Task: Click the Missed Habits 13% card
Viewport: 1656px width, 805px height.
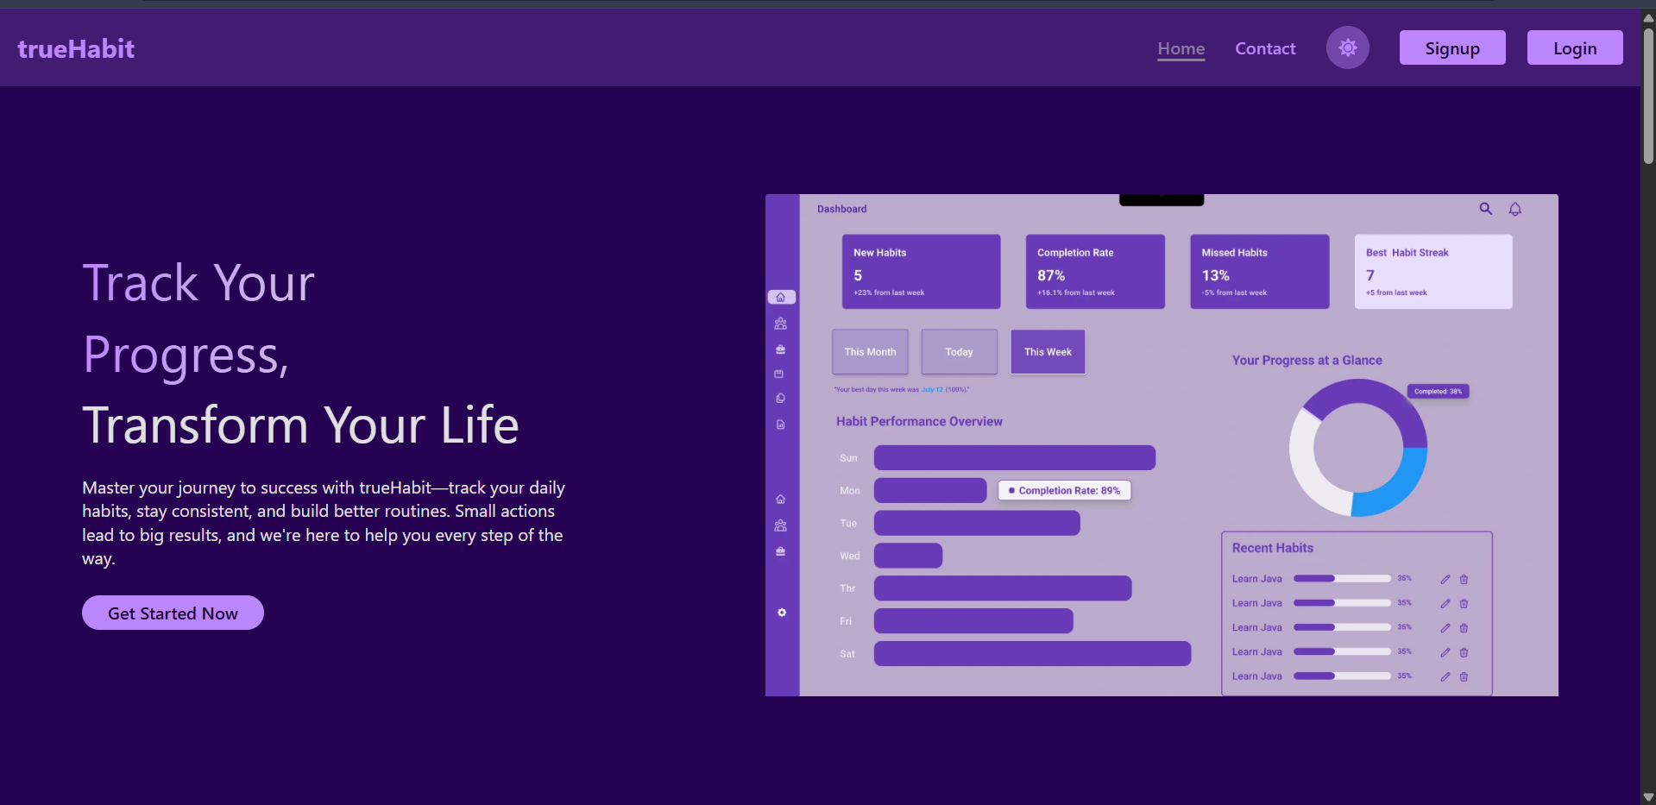Action: 1260,272
